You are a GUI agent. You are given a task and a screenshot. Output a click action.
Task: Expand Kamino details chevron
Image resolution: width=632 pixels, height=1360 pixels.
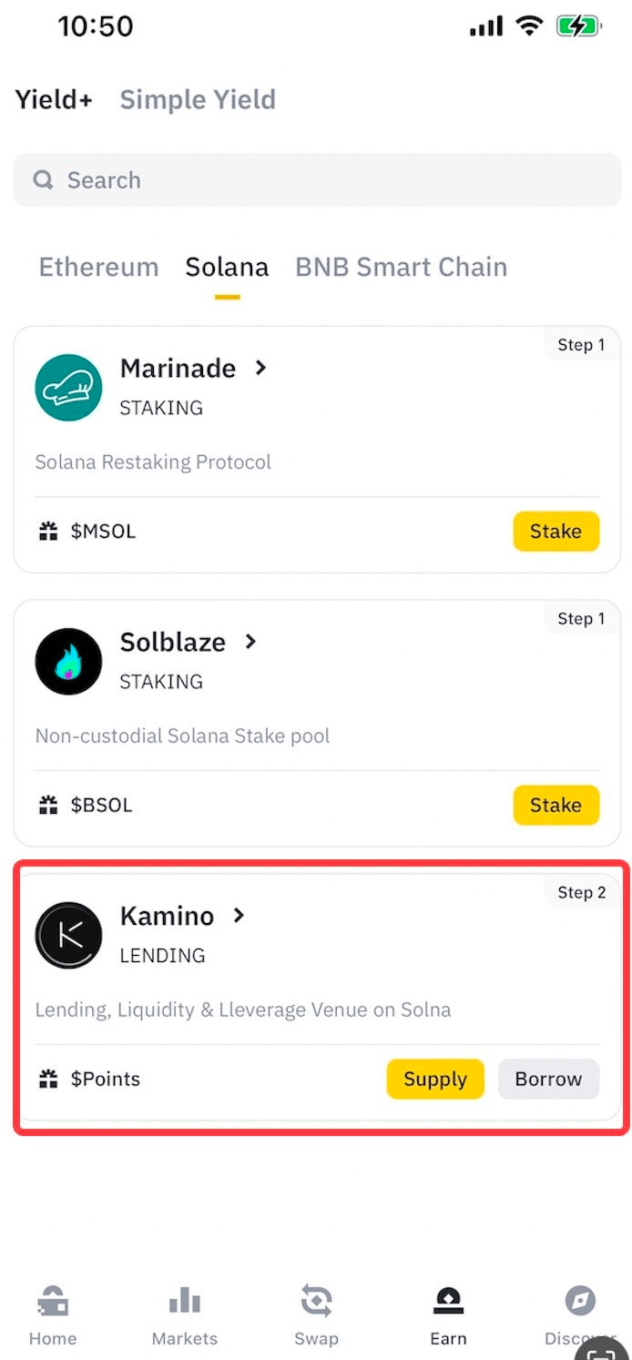(x=240, y=915)
